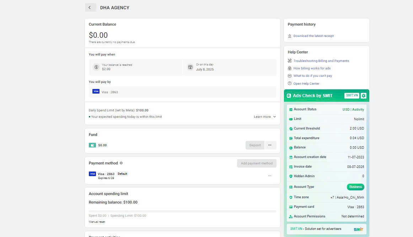The width and height of the screenshot is (413, 237).
Task: Click the Account Type row icon
Action: click(291, 187)
